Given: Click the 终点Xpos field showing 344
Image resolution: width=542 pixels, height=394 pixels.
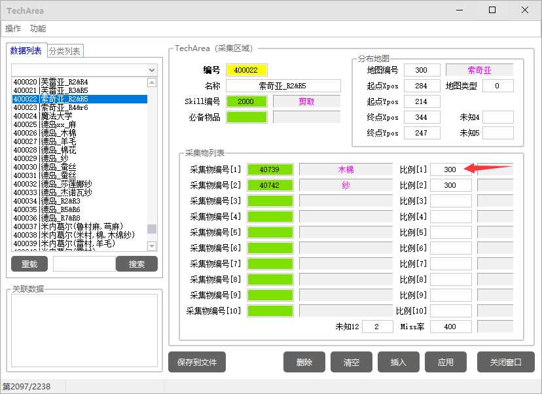Looking at the screenshot, I should pyautogui.click(x=422, y=117).
